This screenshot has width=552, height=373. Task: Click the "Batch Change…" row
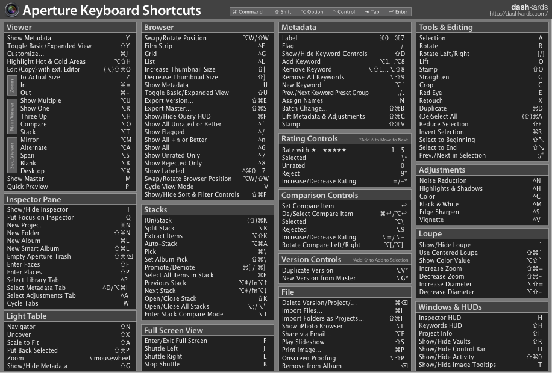point(343,108)
